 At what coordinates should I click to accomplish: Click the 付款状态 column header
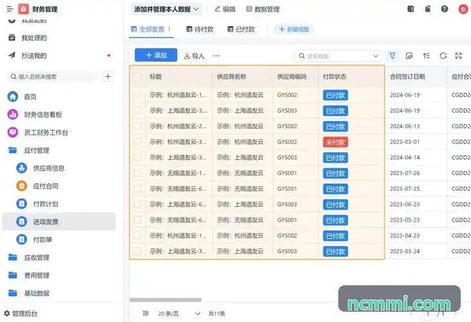pyautogui.click(x=334, y=77)
